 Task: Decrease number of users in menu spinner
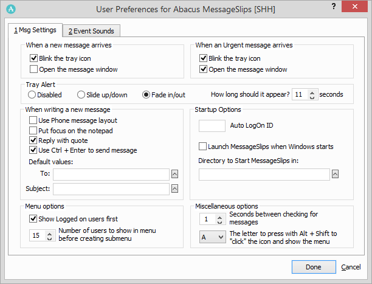pos(49,238)
